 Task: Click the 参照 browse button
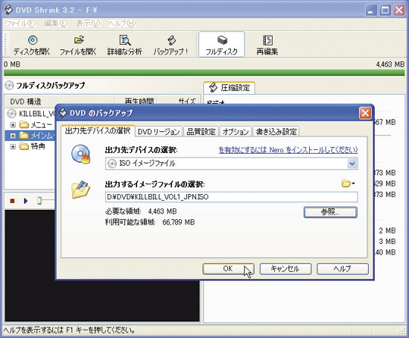(x=330, y=212)
